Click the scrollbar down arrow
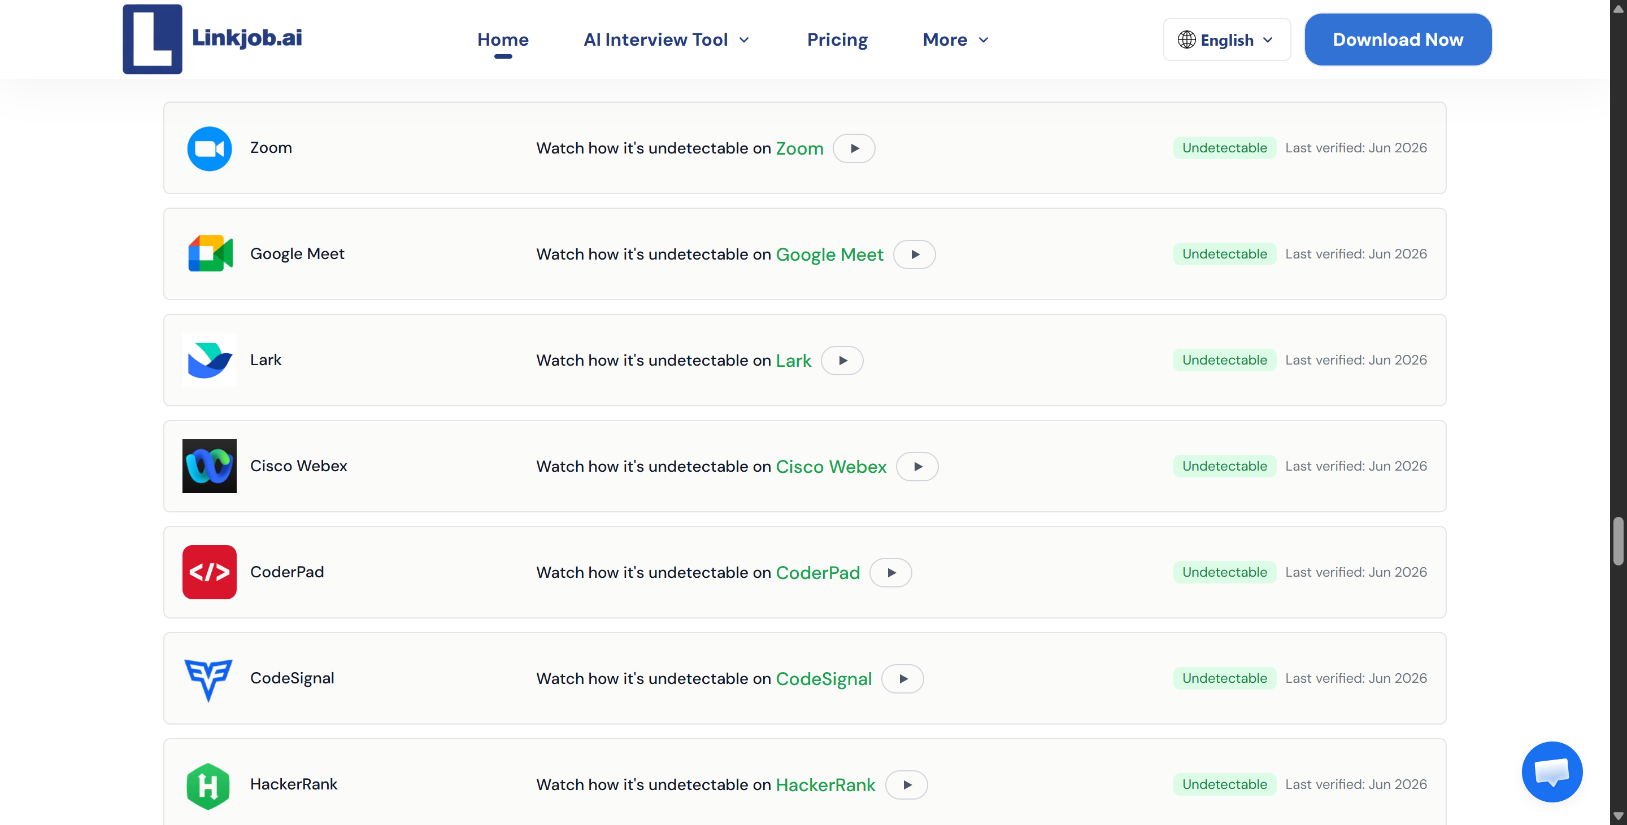 [1617, 816]
